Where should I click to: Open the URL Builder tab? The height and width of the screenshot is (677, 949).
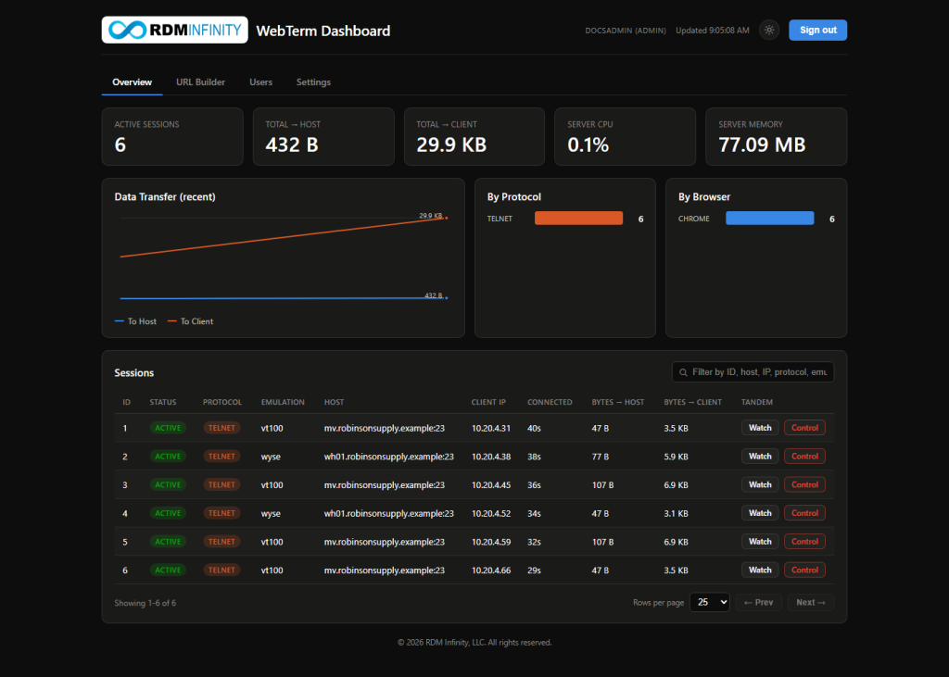click(x=200, y=81)
